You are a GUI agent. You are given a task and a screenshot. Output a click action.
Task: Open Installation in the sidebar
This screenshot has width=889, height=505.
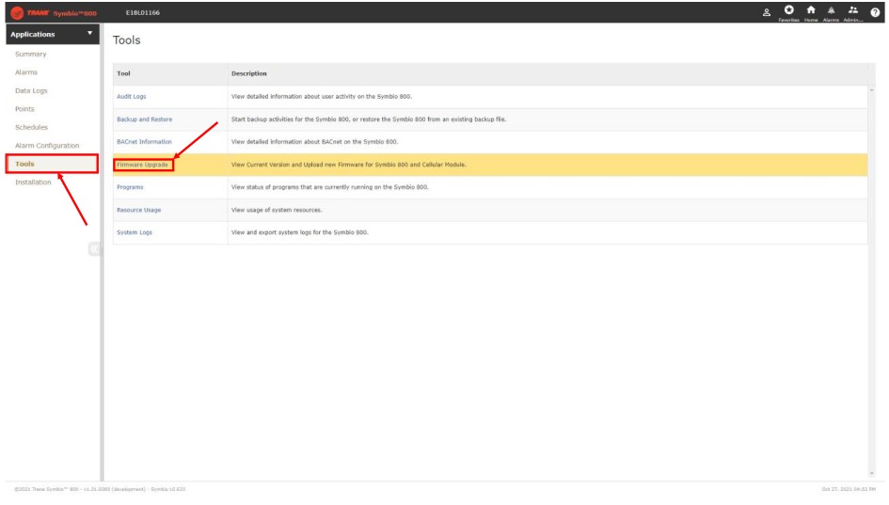coord(33,182)
